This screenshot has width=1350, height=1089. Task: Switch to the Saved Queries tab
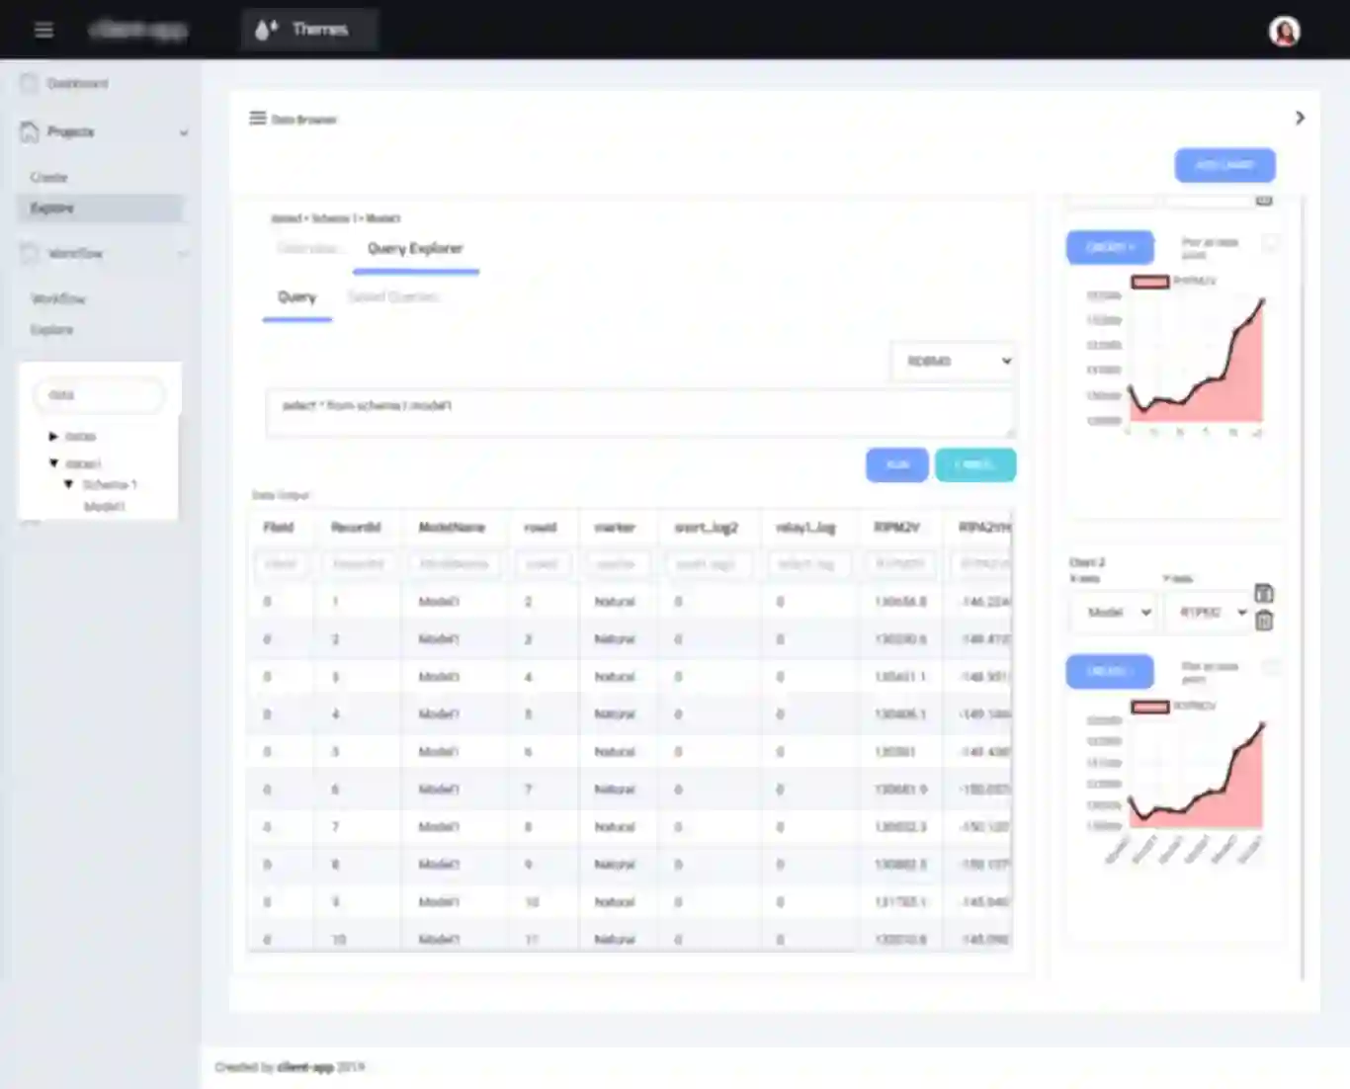click(393, 296)
